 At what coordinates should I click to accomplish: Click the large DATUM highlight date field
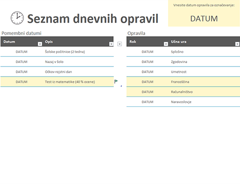[204, 19]
